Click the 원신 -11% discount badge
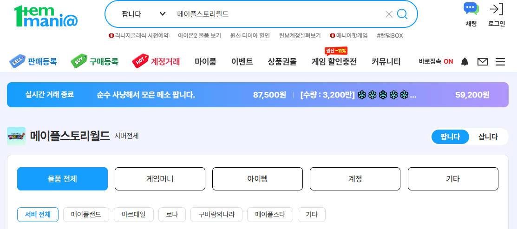This screenshot has height=229, width=517. (x=336, y=51)
